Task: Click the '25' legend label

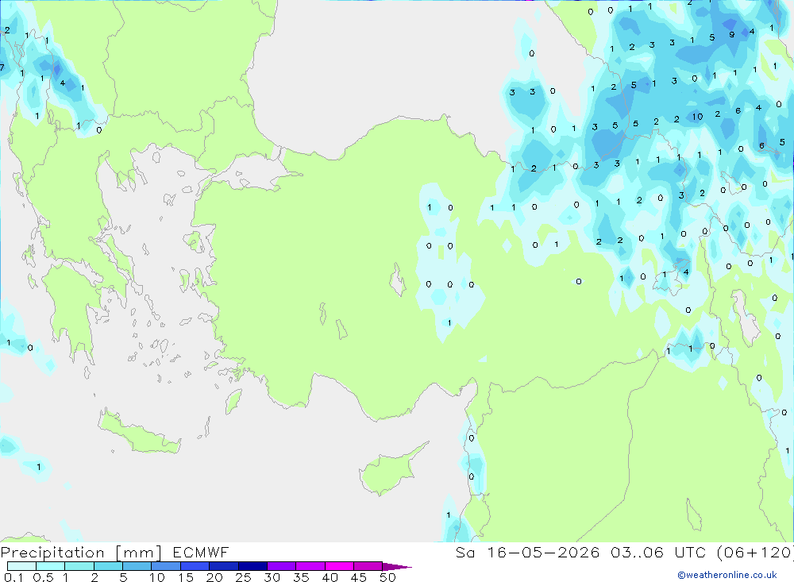Action: click(x=243, y=577)
